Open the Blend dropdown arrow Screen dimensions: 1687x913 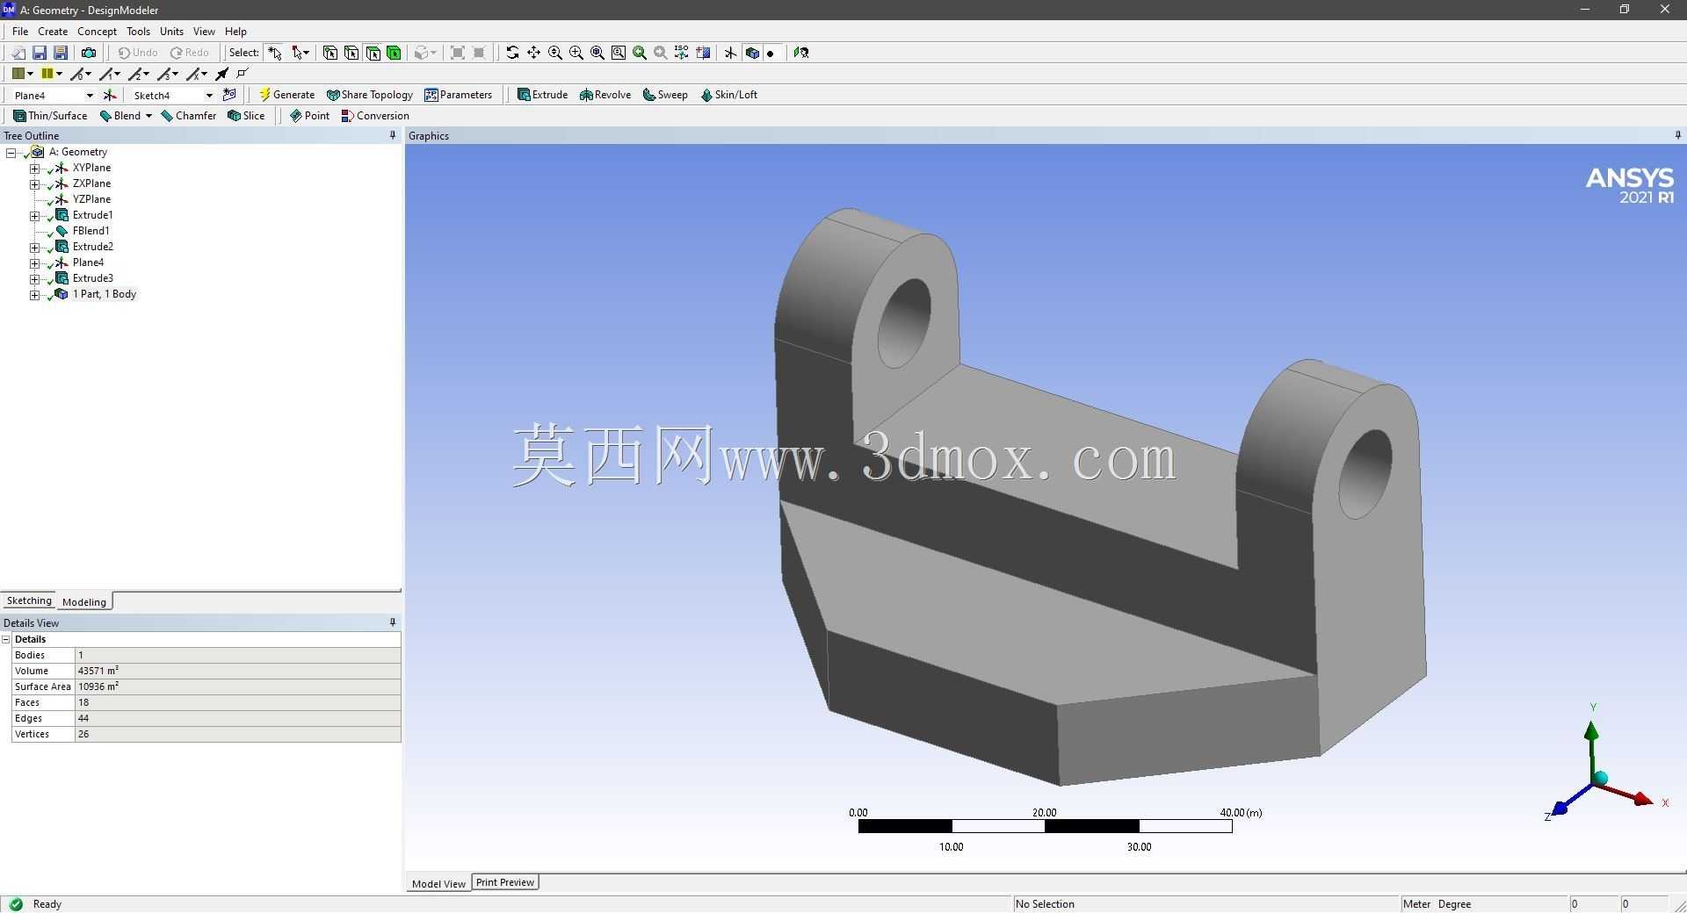click(x=148, y=116)
